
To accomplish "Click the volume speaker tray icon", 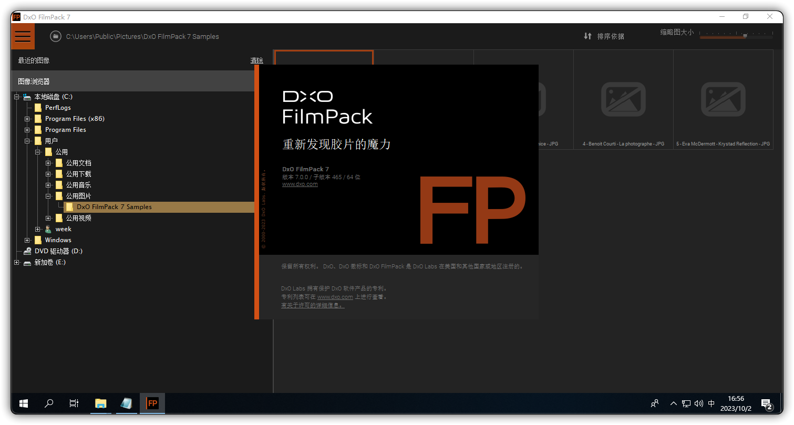I will tap(699, 403).
